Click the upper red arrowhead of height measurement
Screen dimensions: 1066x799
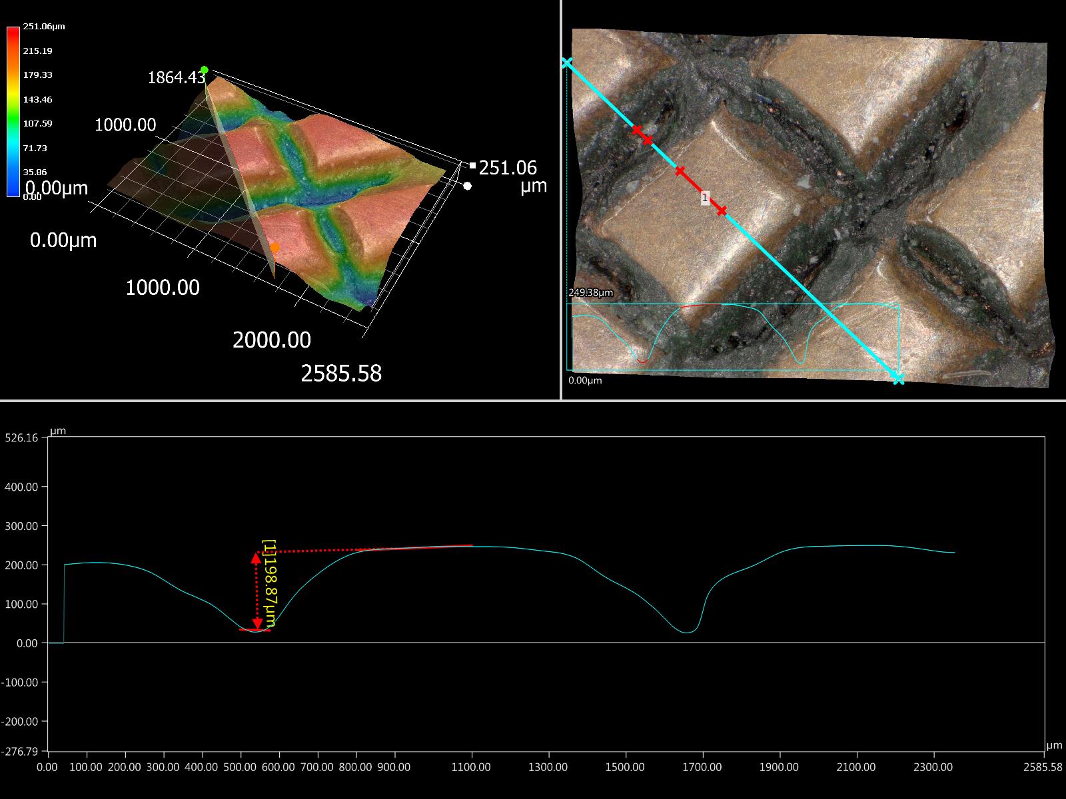[255, 557]
